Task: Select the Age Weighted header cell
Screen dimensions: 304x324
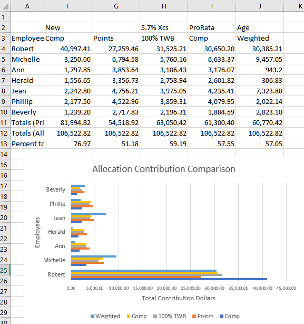Action: 260,38
